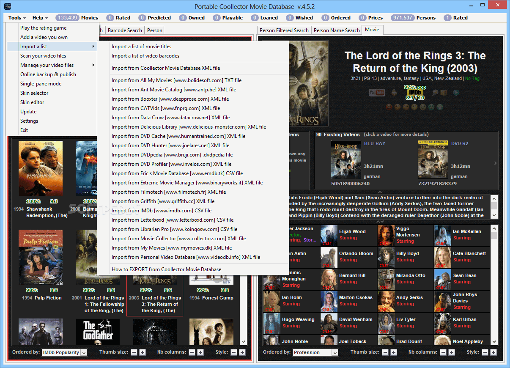
Task: Add a column in left movie pane
Action: coord(200,352)
